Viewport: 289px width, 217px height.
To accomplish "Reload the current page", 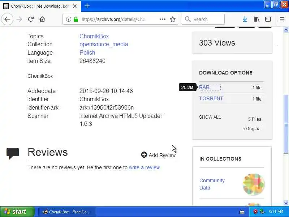I will pos(31,19).
